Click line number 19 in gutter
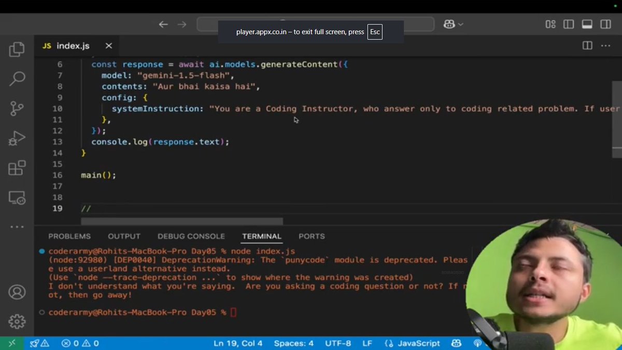This screenshot has height=350, width=622. (x=57, y=208)
